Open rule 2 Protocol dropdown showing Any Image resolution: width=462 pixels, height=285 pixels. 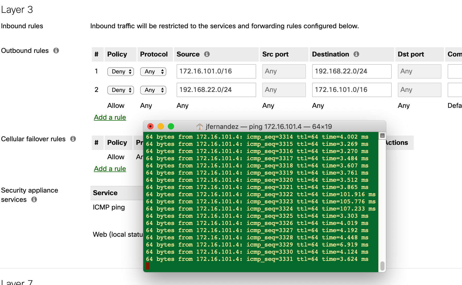(x=153, y=90)
